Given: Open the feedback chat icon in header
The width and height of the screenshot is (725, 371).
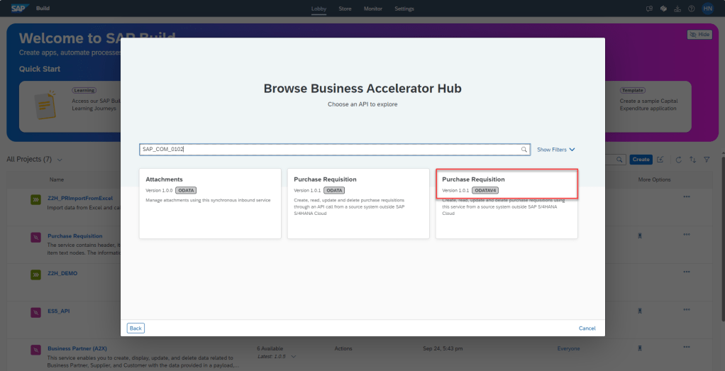Looking at the screenshot, I should [x=649, y=9].
